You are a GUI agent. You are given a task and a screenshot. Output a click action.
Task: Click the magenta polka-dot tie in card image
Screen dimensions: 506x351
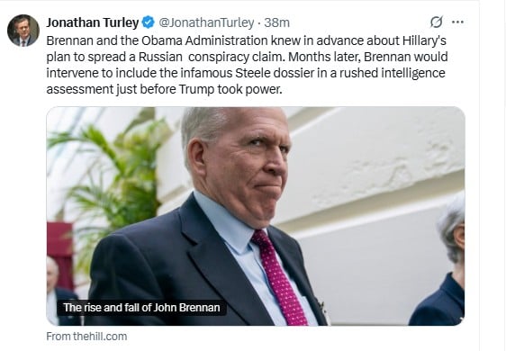point(280,277)
